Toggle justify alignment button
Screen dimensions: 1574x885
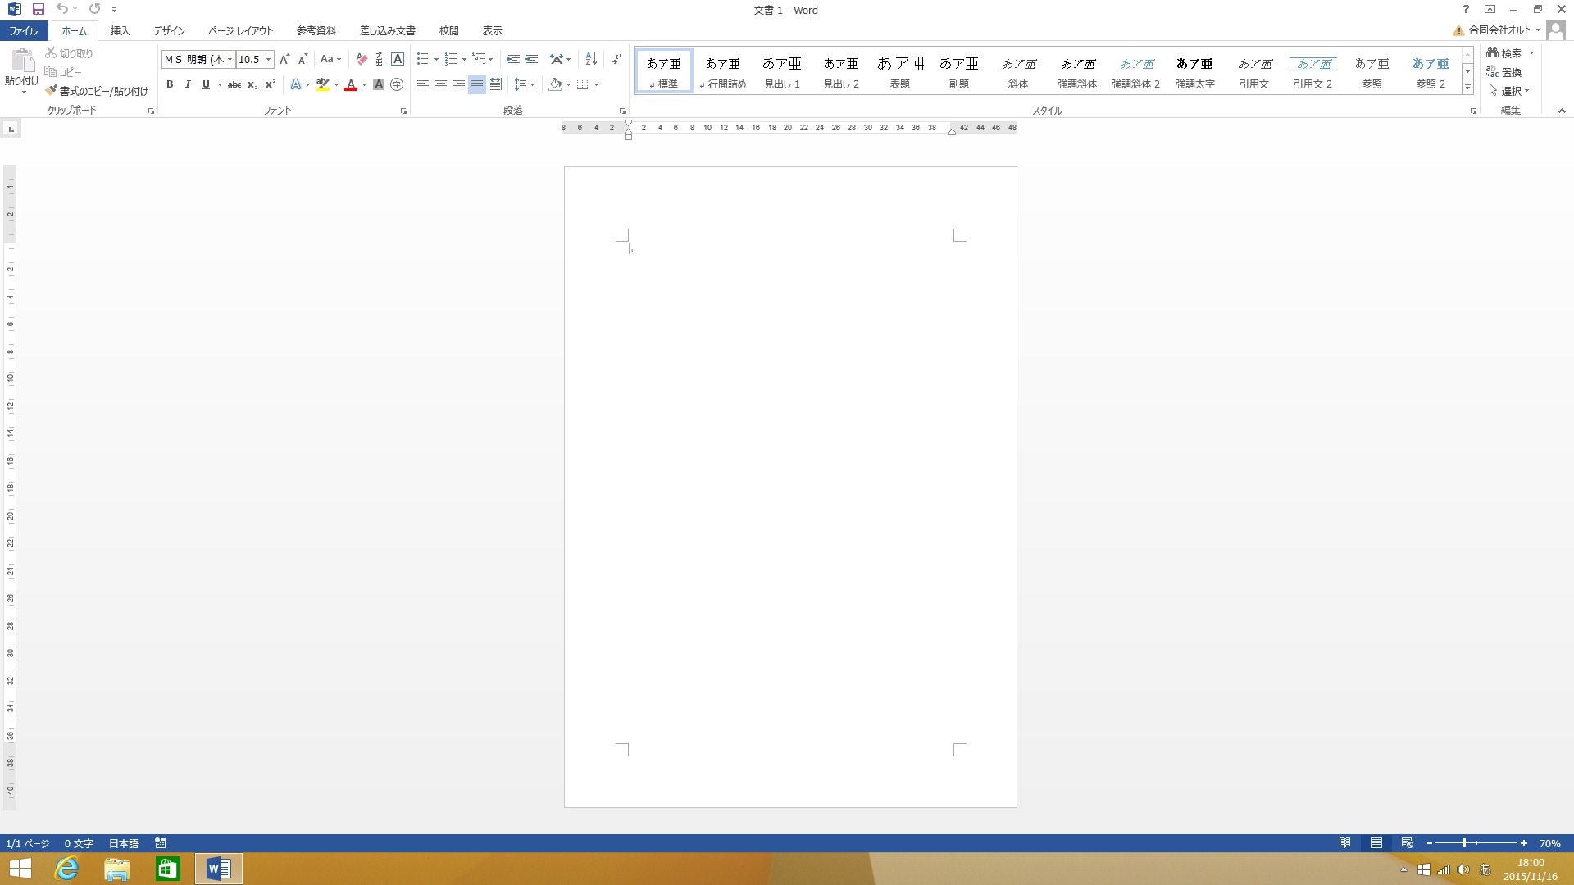(x=477, y=84)
